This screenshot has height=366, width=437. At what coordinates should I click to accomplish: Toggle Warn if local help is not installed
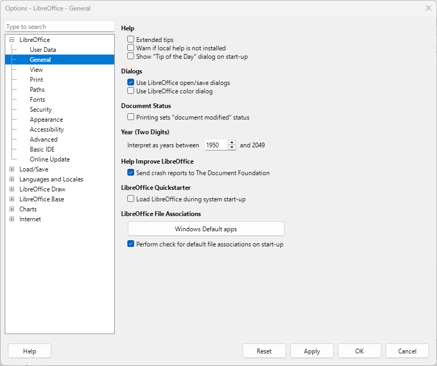pos(130,48)
